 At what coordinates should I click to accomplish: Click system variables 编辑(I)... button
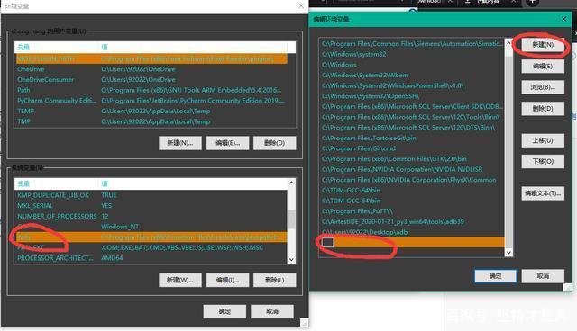(227, 280)
